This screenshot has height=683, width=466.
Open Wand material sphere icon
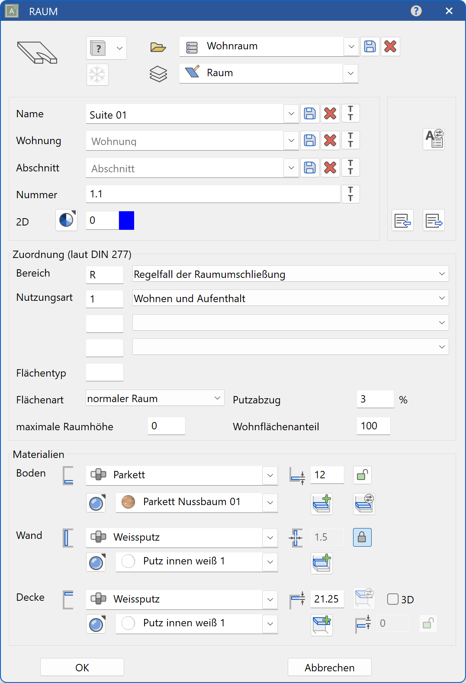96,562
